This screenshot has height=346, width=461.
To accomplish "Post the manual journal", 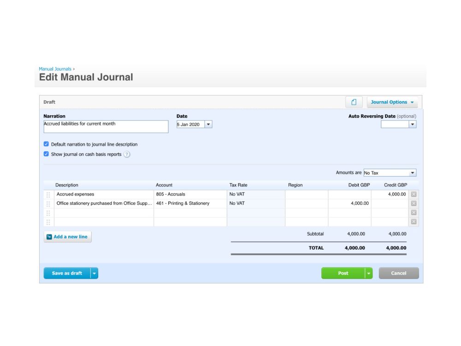I will [343, 273].
